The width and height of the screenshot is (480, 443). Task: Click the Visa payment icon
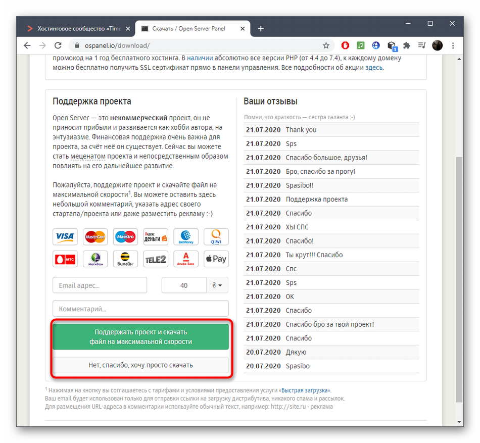click(65, 236)
